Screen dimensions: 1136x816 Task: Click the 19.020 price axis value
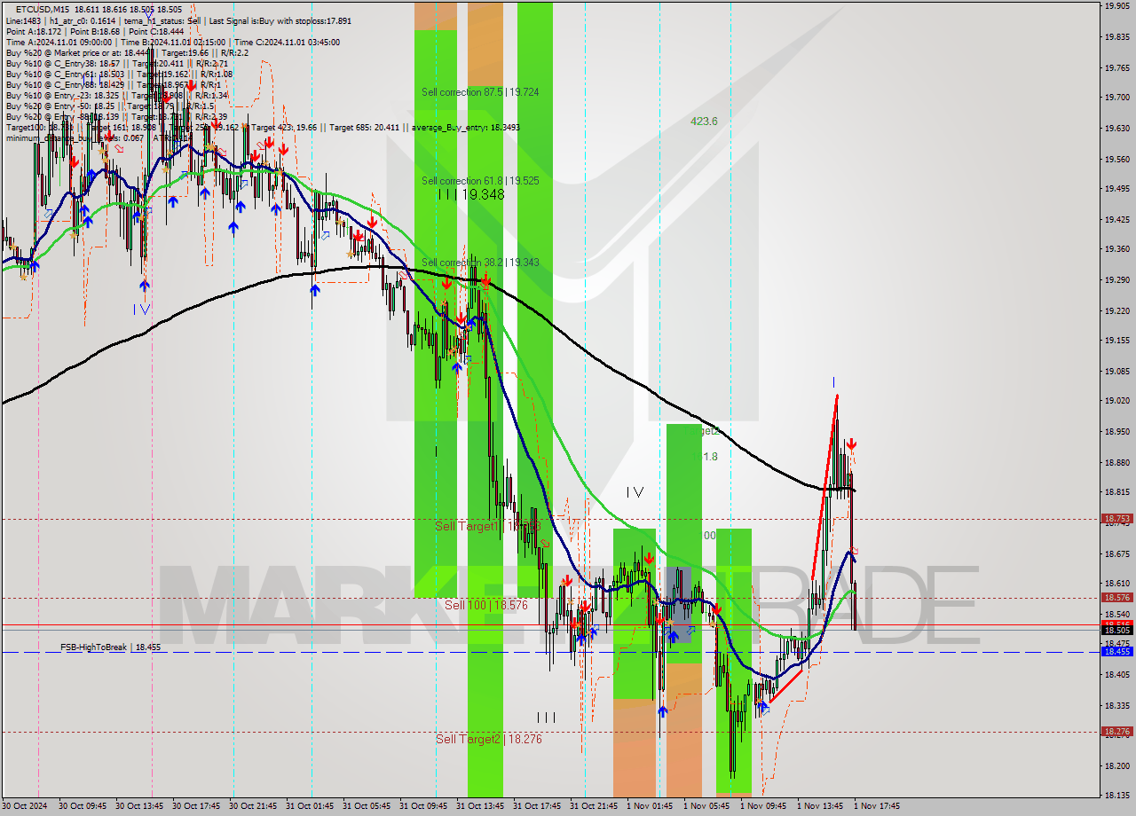(1116, 401)
